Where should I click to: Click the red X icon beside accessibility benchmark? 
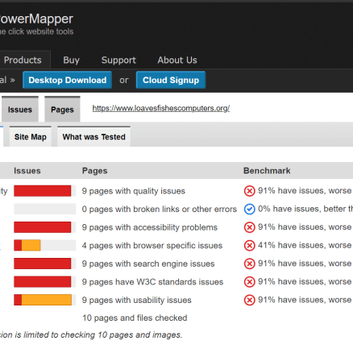click(249, 227)
